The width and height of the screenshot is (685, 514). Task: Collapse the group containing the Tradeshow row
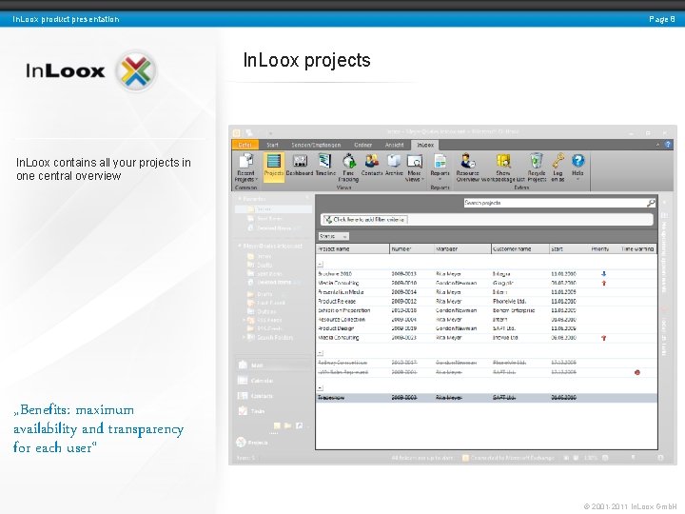pyautogui.click(x=321, y=387)
